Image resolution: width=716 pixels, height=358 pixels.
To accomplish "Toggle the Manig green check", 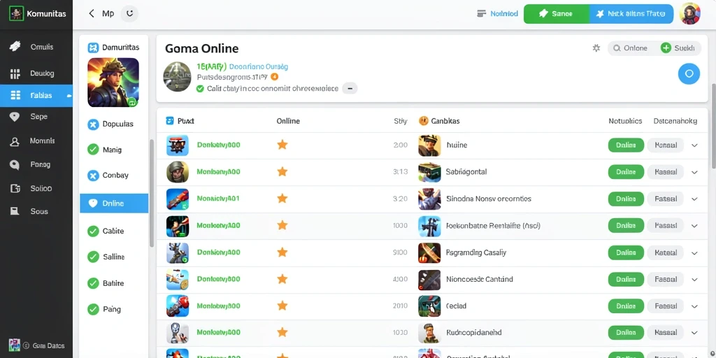I will point(93,150).
